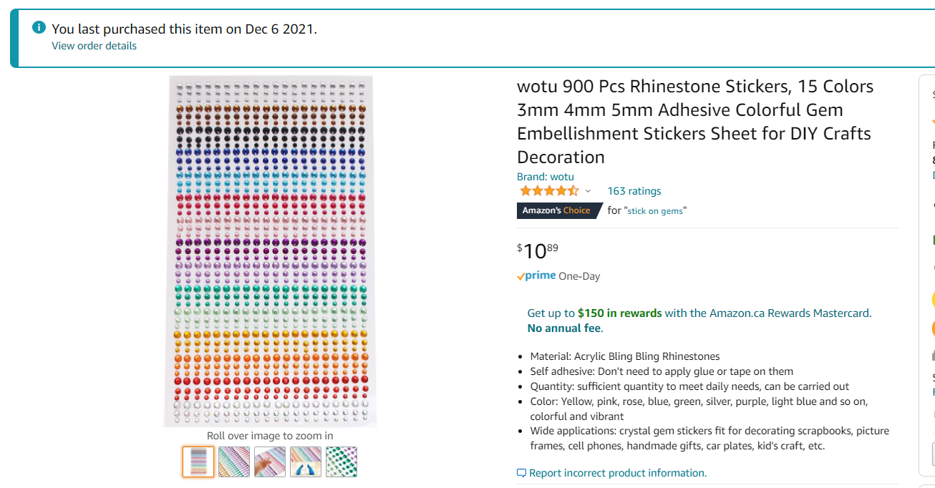Select the second thumbnail with diagonal gem rows
Viewport: 935px width, 488px height.
pyautogui.click(x=234, y=462)
